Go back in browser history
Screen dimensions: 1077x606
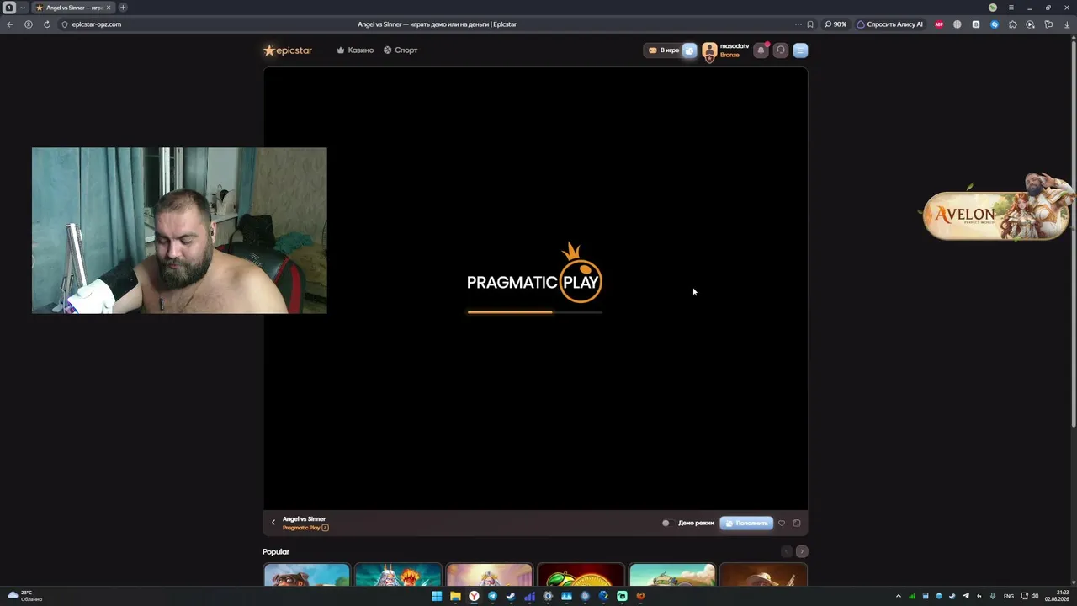10,24
